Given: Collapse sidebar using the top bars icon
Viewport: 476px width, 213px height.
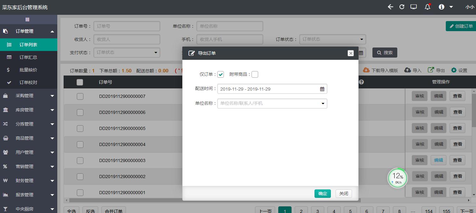Looking at the screenshot, I should tap(27, 20).
